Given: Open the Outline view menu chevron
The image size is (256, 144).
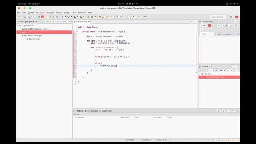Looking at the screenshot, I should click(x=236, y=70).
